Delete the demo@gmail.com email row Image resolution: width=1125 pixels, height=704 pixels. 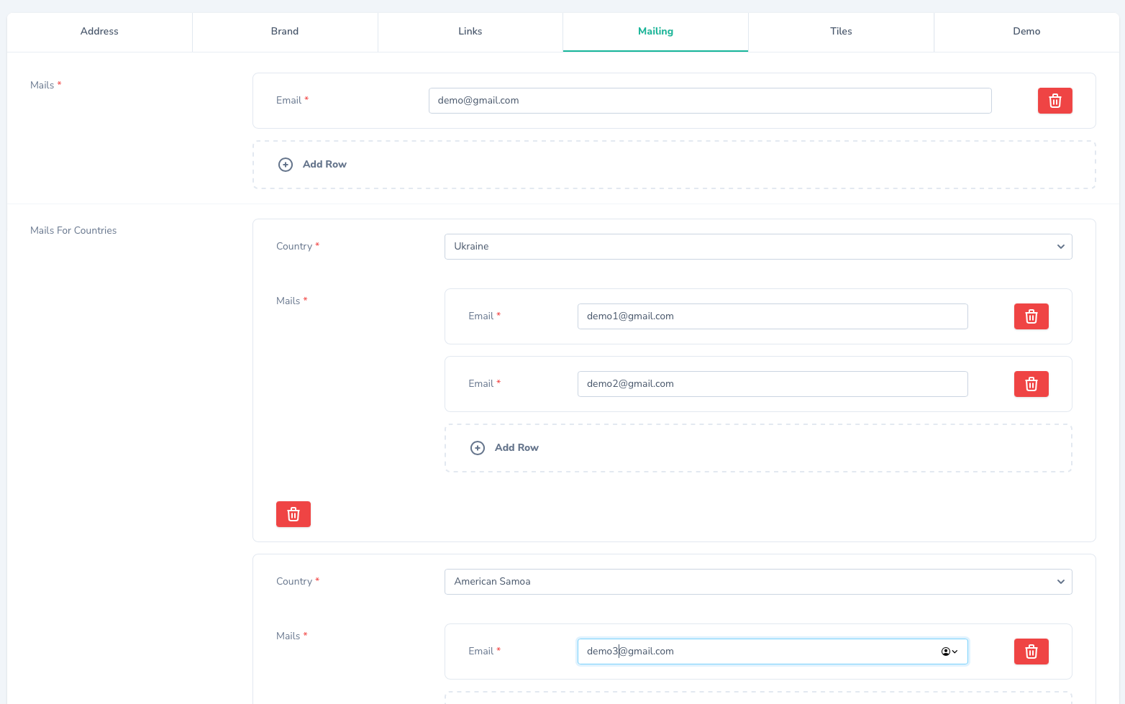1055,101
